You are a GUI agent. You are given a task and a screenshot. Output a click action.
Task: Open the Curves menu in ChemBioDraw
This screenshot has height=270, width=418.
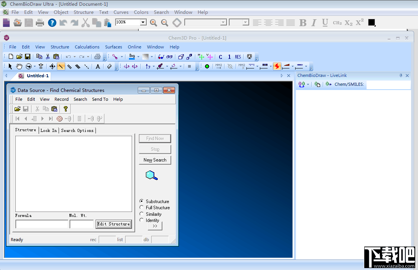[x=121, y=12]
